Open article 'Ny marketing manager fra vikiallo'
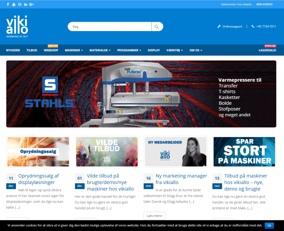Screen dimensions: 284x231 pyautogui.click(x=181, y=179)
